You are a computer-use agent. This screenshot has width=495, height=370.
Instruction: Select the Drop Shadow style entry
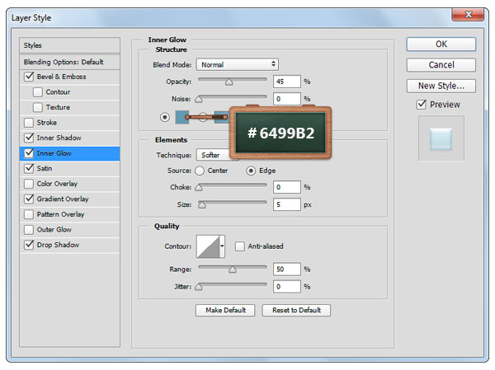pos(58,245)
